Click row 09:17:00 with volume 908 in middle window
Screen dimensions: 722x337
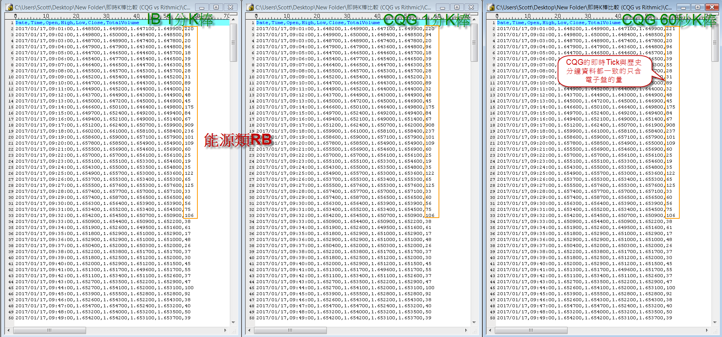345,125
